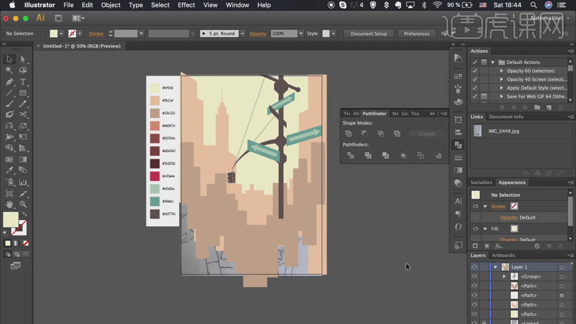Image resolution: width=576 pixels, height=324 pixels.
Task: Collapse the Default Actions folder
Action: [x=493, y=62]
